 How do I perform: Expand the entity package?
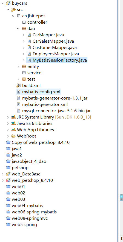(18, 67)
